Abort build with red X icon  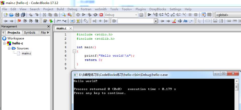(101, 15)
